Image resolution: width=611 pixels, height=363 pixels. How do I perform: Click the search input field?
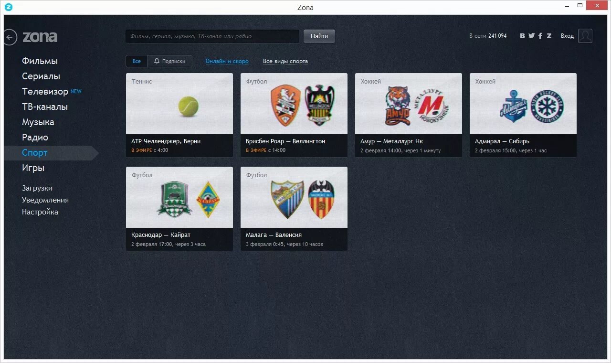[x=212, y=36]
